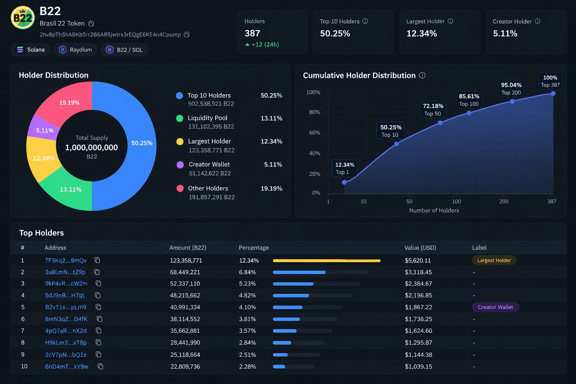Sort by the Percentage column header
576x384 pixels.
click(254, 247)
